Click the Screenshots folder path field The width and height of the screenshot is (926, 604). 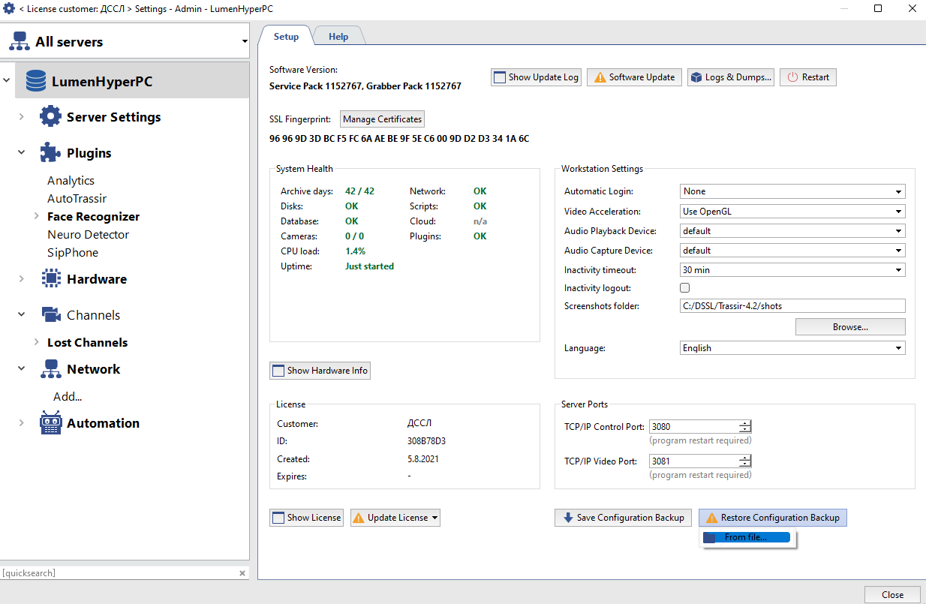(x=792, y=306)
